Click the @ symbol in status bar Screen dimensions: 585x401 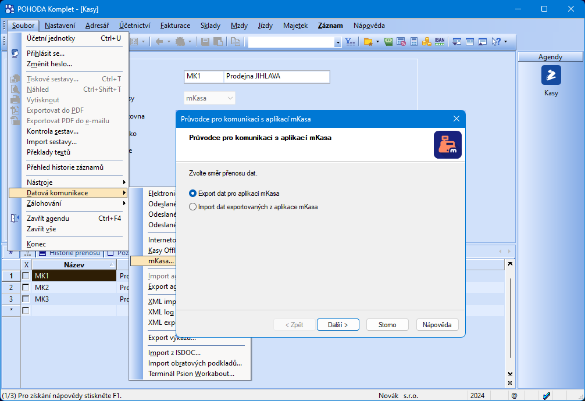tap(515, 396)
